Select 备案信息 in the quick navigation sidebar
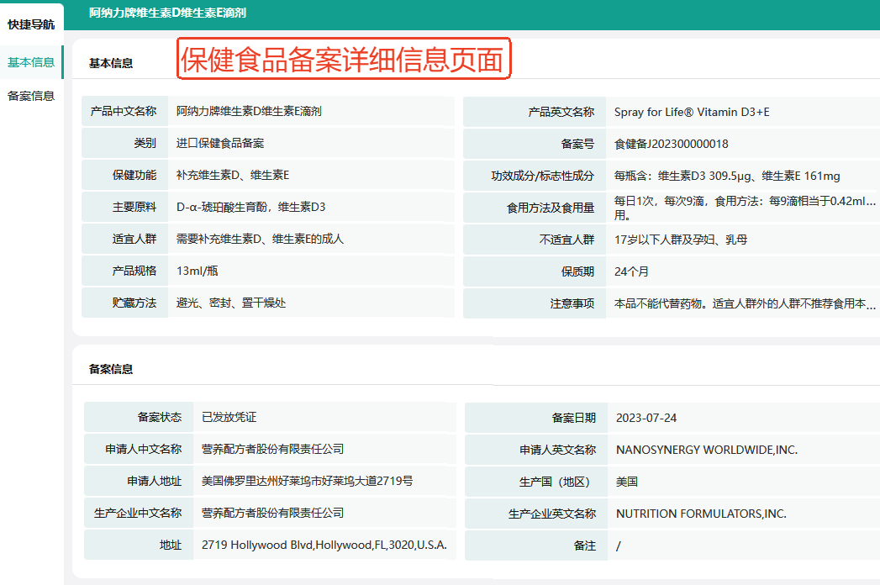Image resolution: width=880 pixels, height=585 pixels. tap(31, 96)
